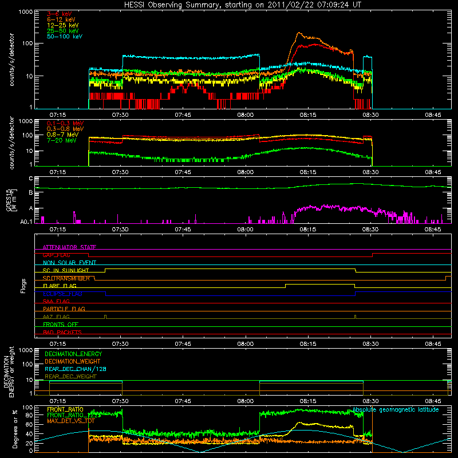This screenshot has width=458, height=458.
Task: Click the REAR_DEC_WEIGHT legend label
Action: click(70, 377)
